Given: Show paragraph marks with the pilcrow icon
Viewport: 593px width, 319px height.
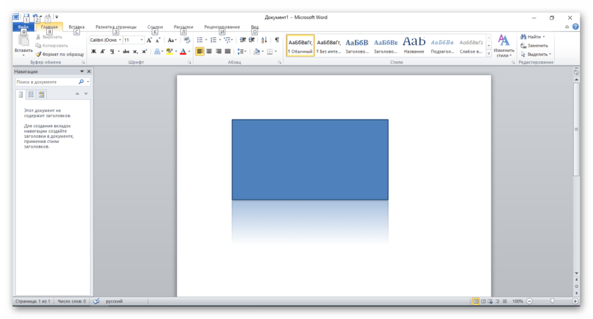Looking at the screenshot, I should pyautogui.click(x=277, y=40).
